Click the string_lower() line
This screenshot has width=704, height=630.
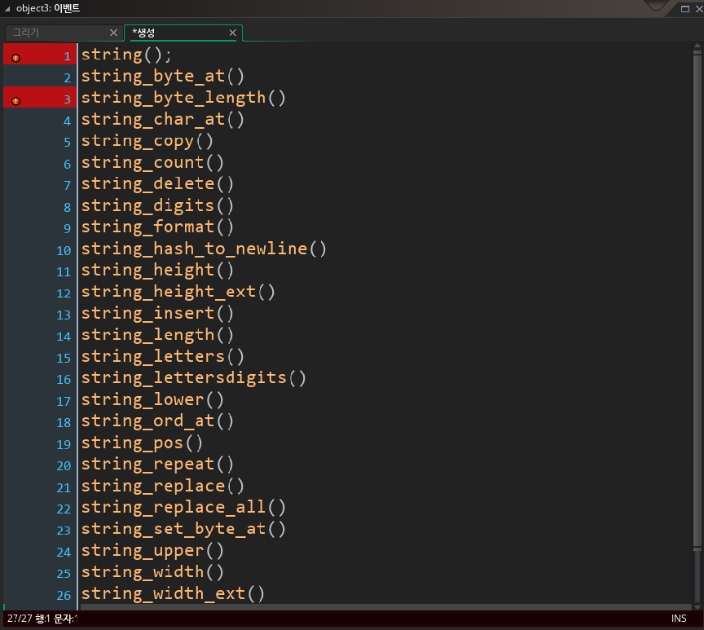tap(152, 399)
